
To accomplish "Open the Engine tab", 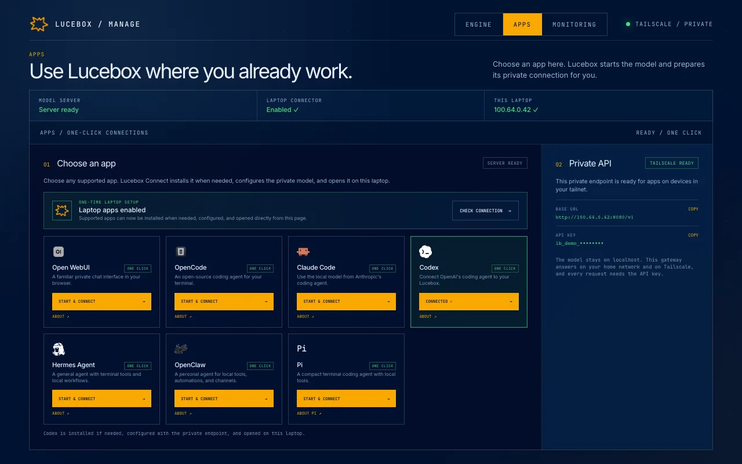I will tap(479, 24).
